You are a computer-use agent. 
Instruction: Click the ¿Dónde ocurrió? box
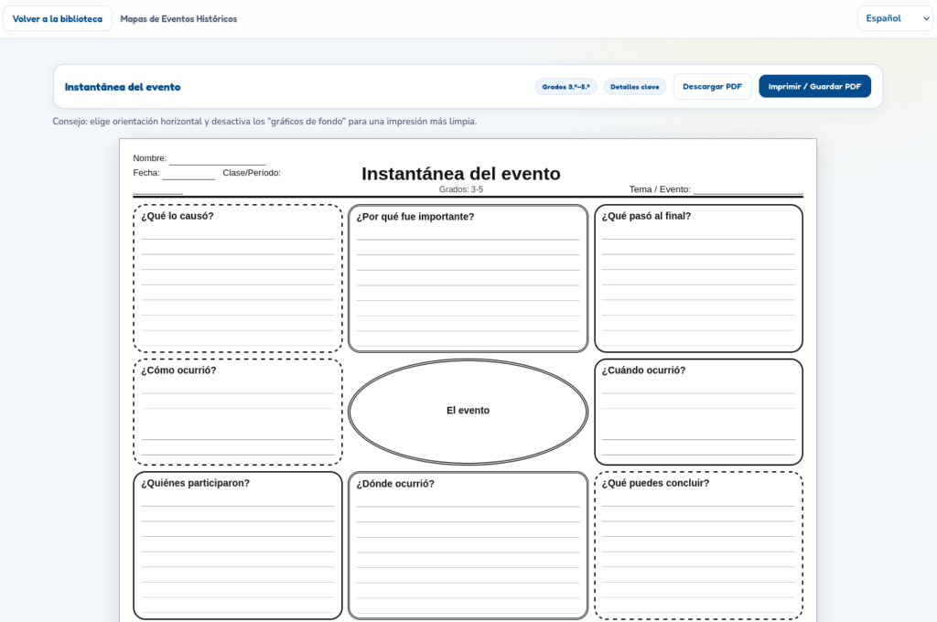pos(468,545)
